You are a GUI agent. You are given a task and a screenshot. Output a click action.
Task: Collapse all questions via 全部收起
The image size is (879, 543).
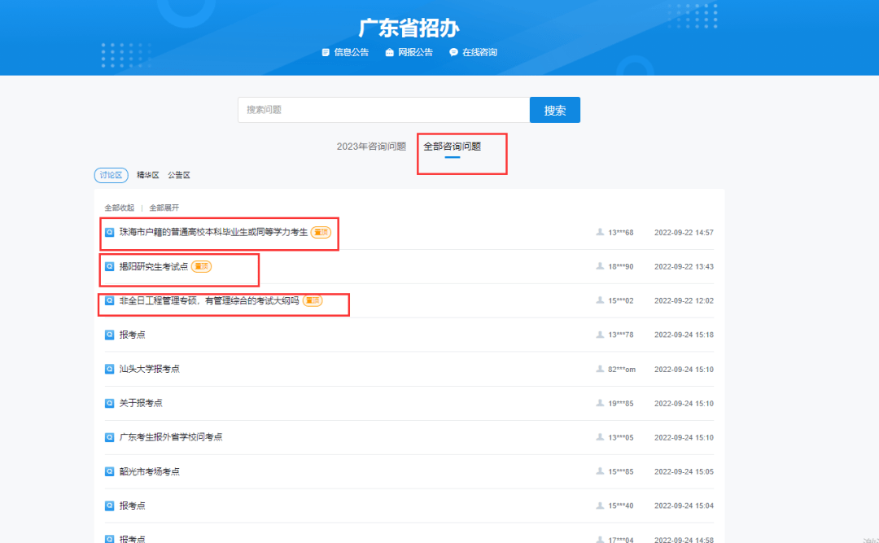coord(119,208)
